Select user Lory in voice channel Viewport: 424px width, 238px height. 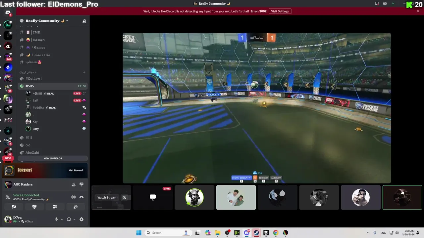[x=56, y=129]
